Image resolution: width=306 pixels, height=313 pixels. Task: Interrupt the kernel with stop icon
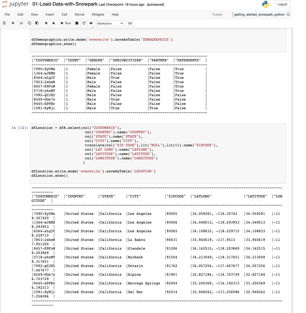pyautogui.click(x=76, y=23)
